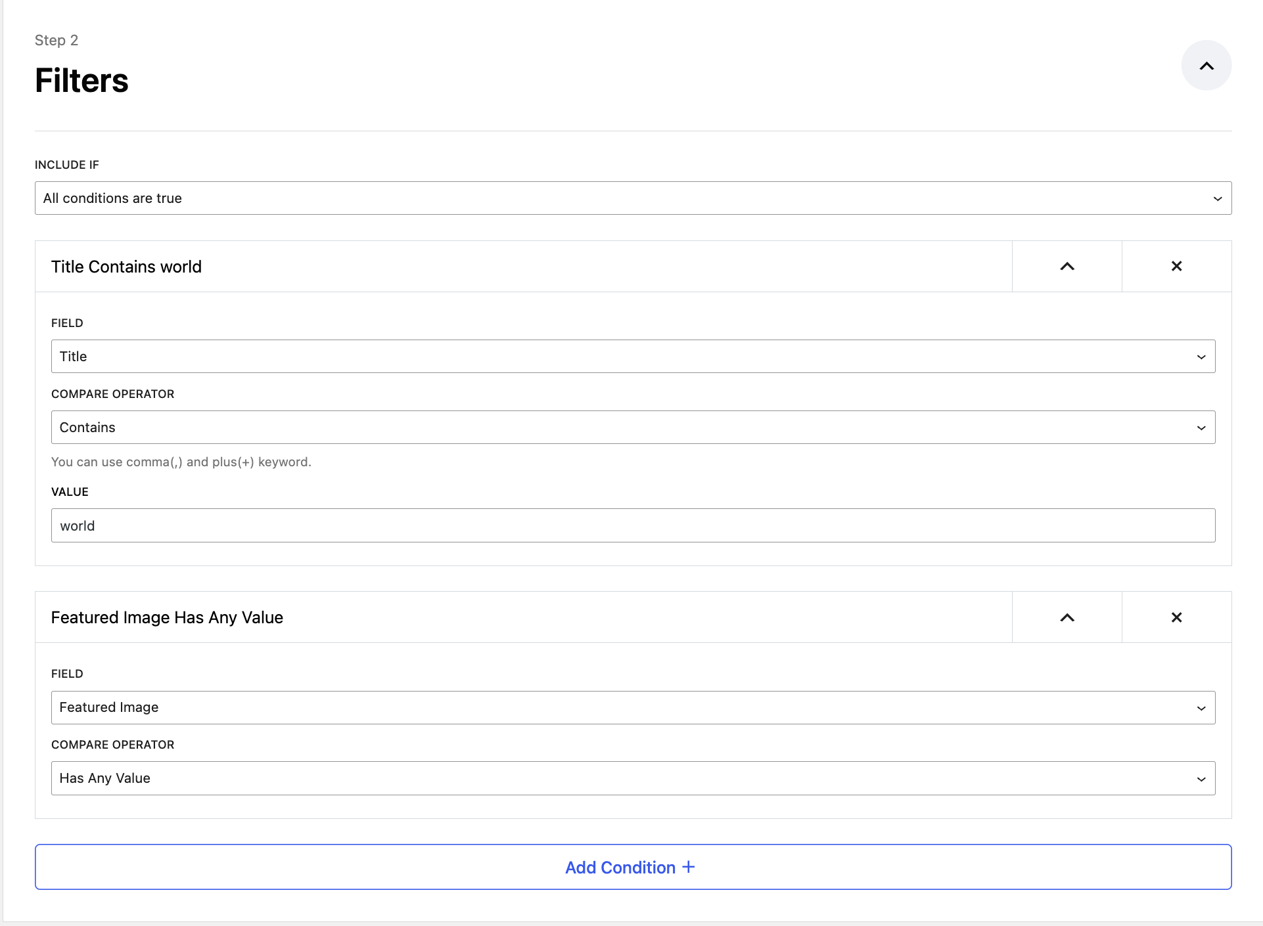1263x926 pixels.
Task: Collapse the Filters step with the round chevron
Action: pos(1206,66)
